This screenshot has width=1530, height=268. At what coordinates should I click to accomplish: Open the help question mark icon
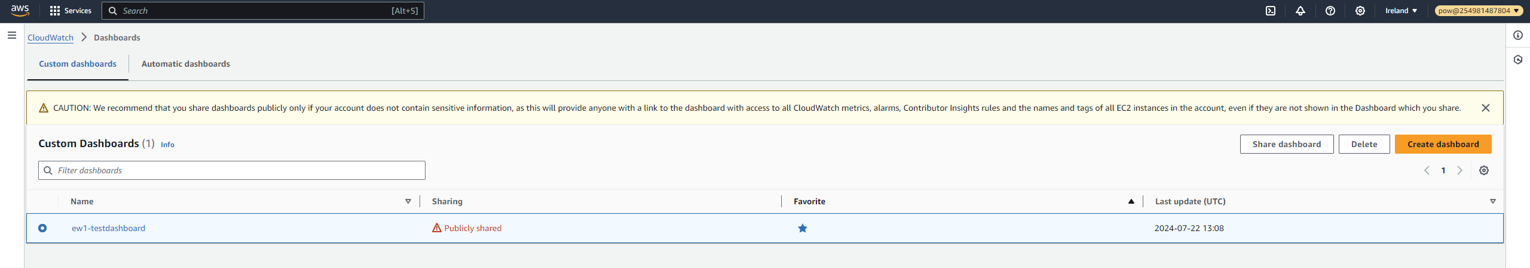point(1330,11)
